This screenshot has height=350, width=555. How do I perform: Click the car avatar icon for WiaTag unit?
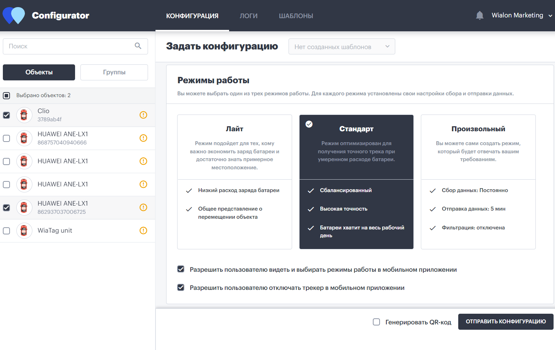coord(24,231)
